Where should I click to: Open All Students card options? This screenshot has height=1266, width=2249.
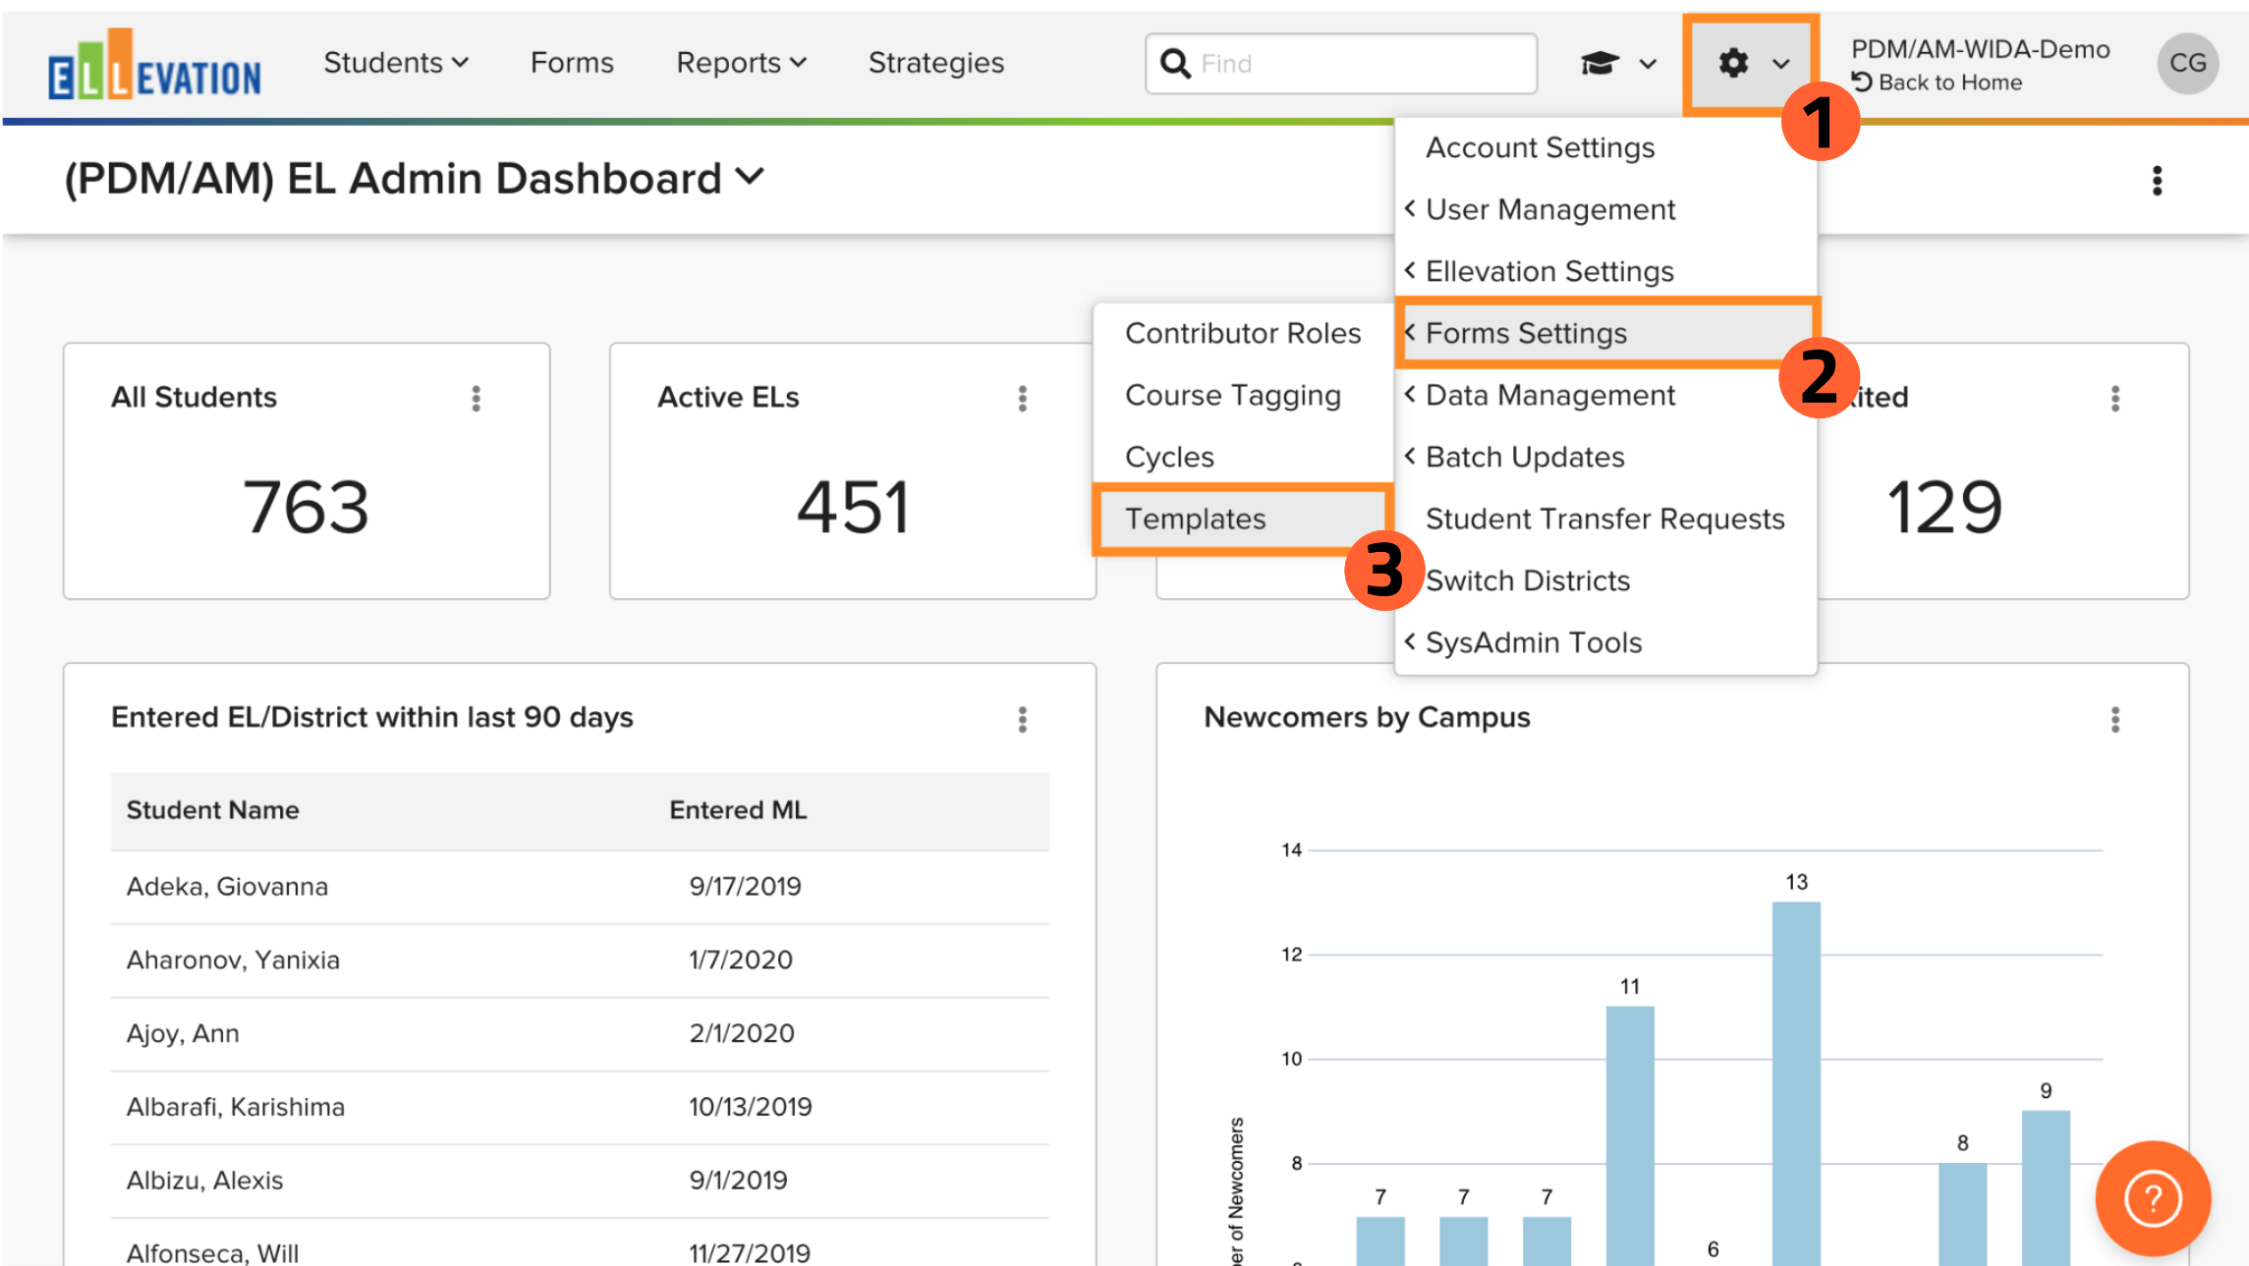[477, 398]
